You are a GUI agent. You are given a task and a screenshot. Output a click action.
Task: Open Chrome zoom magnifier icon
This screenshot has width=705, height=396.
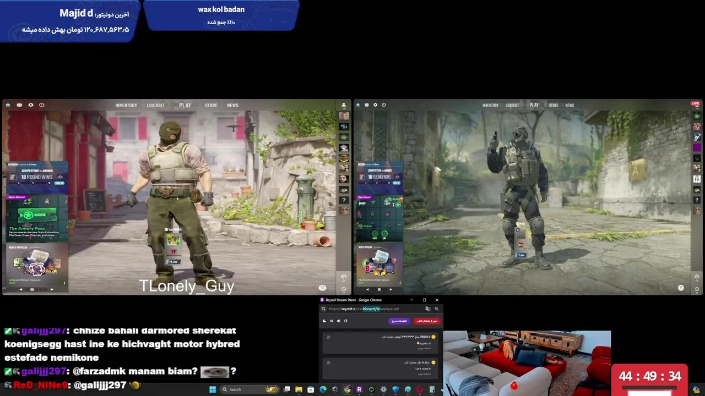(x=436, y=309)
